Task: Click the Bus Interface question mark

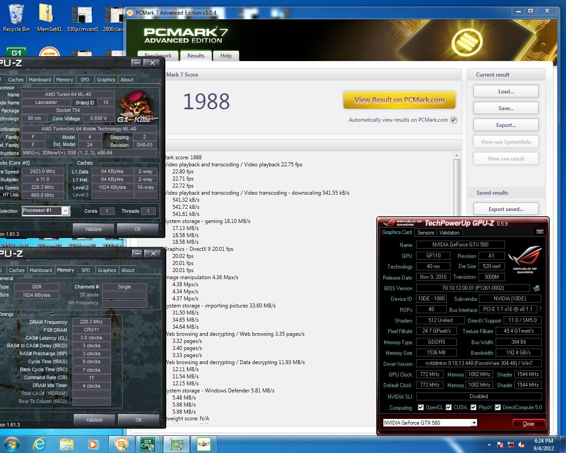Action: [540, 309]
